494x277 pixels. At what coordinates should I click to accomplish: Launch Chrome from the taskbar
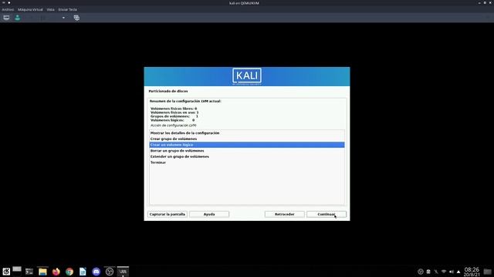click(x=69, y=272)
